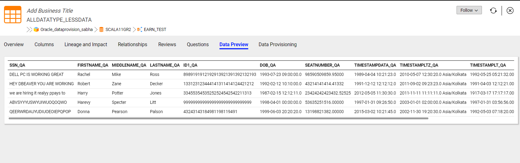Click the LASTNAME_QA column header

[x=165, y=65]
